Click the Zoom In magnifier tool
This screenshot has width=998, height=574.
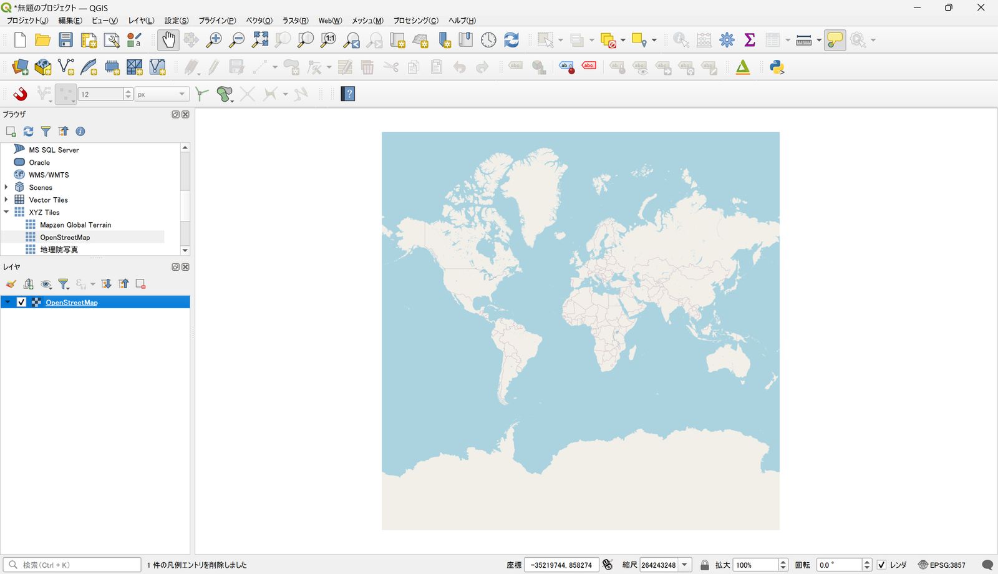214,40
